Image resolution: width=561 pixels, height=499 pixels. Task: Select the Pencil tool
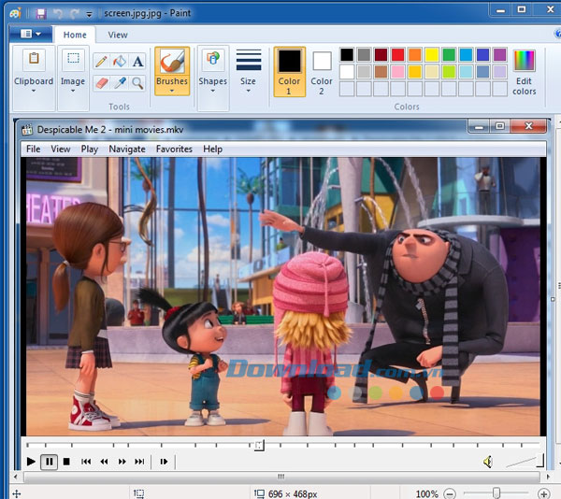[101, 62]
